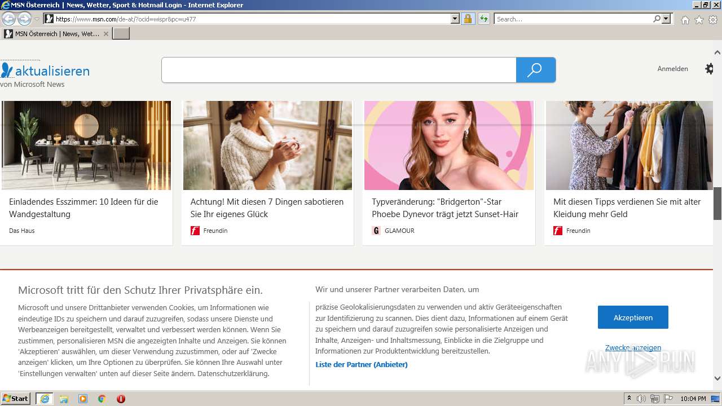Open the clothing rack article image

(x=629, y=145)
